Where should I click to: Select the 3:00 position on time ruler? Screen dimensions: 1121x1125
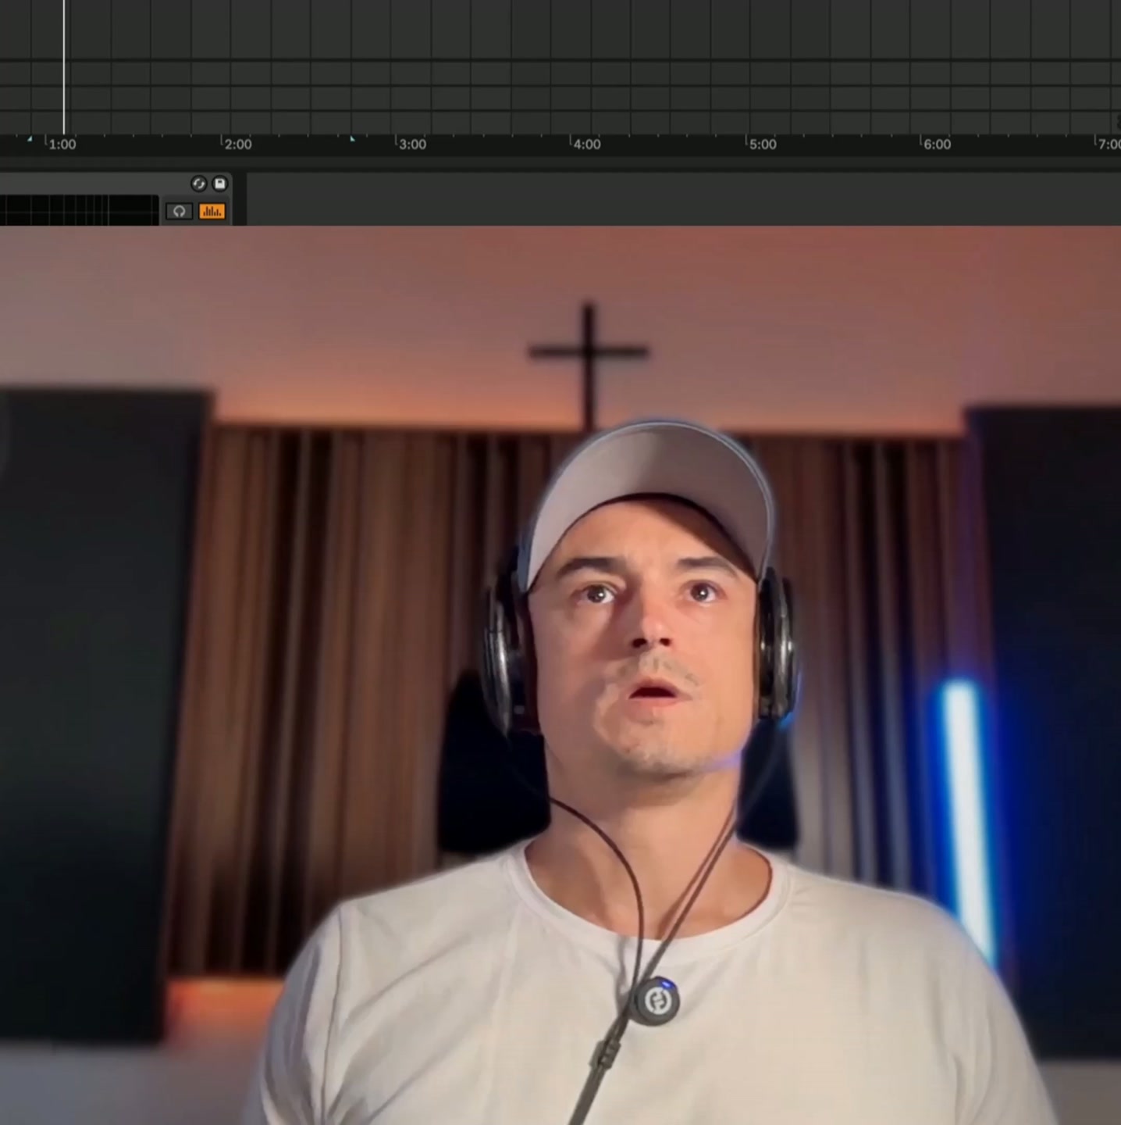(x=412, y=145)
